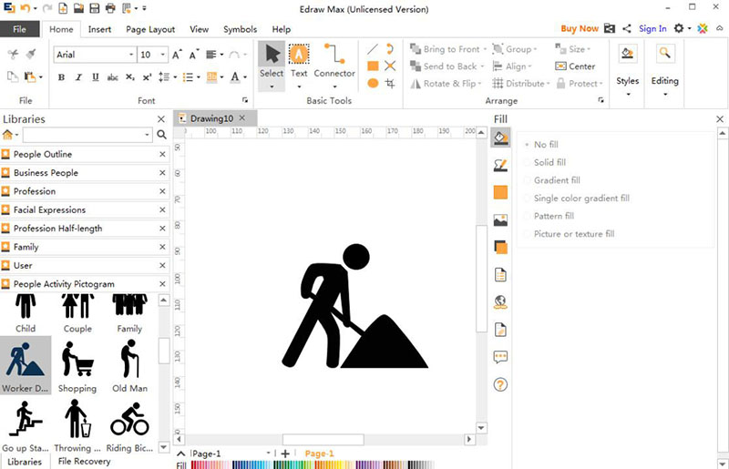
Task: Open the Symbols ribbon tab
Action: (241, 29)
